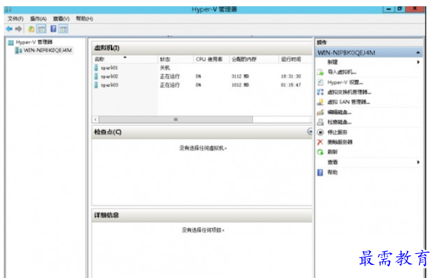Click 检查磁盘... action
This screenshot has height=278, width=435.
[339, 122]
